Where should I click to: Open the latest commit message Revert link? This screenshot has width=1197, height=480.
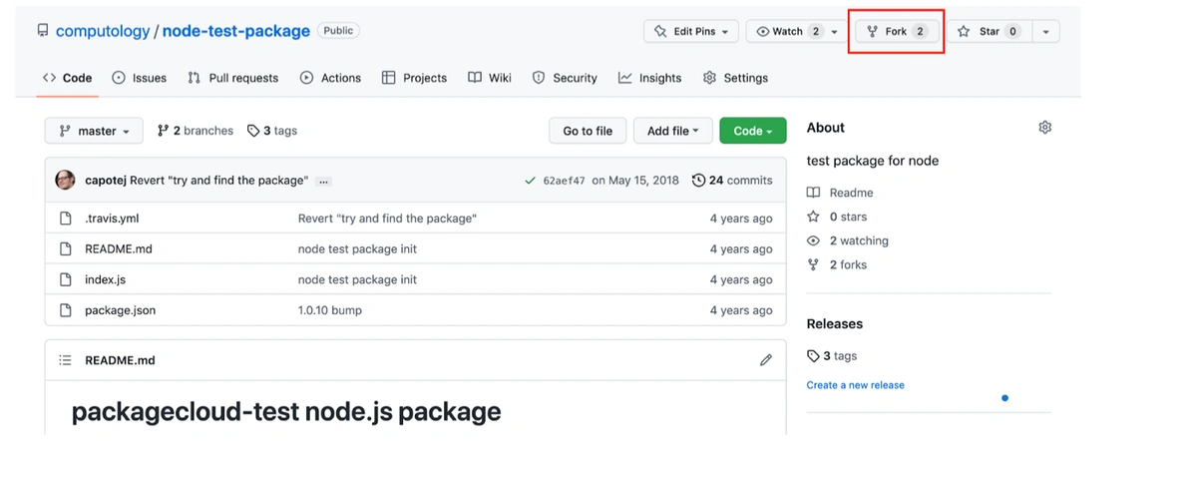coord(219,181)
